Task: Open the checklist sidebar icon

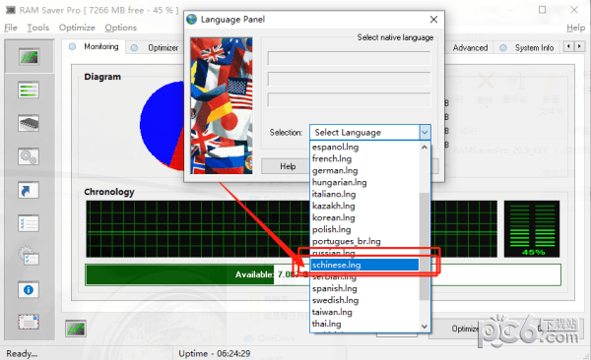Action: coord(29,223)
